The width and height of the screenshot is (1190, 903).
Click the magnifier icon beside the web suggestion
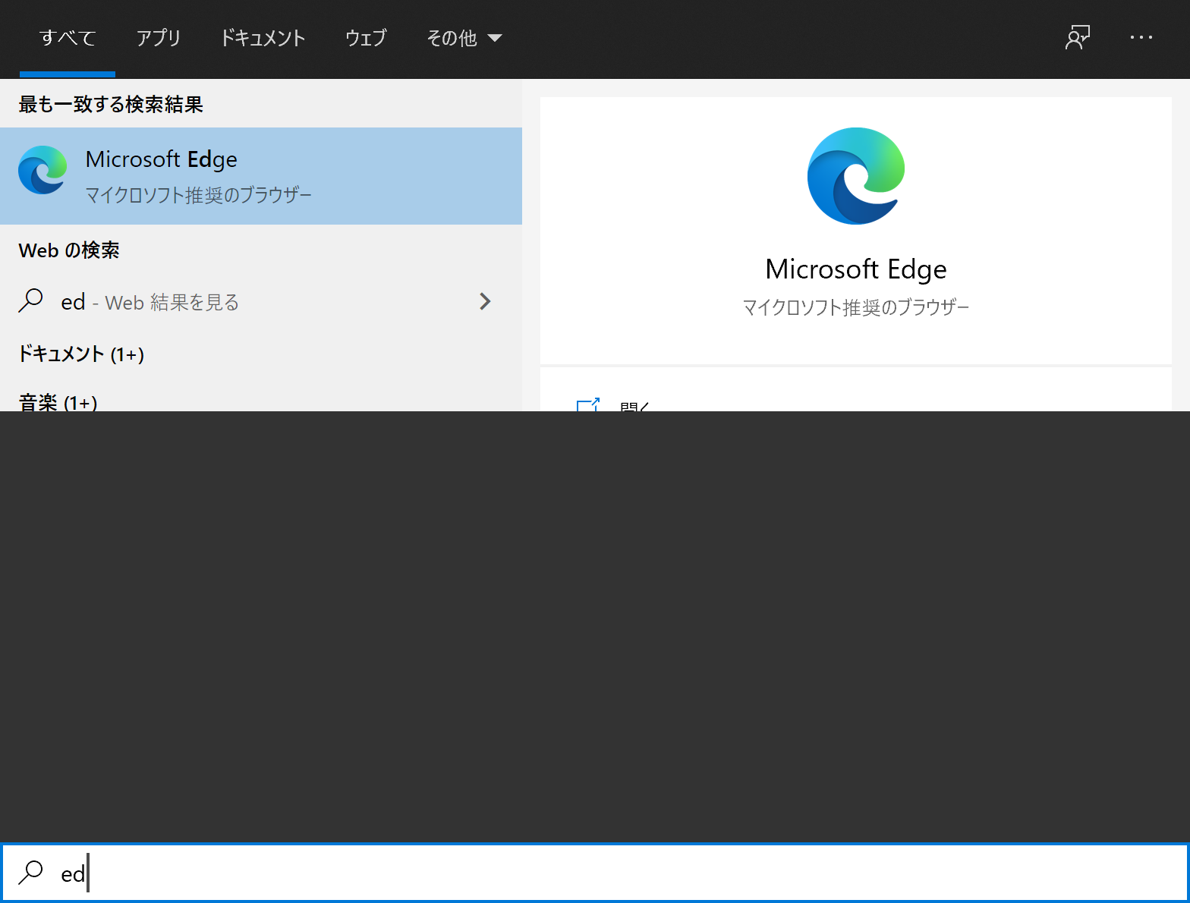30,300
